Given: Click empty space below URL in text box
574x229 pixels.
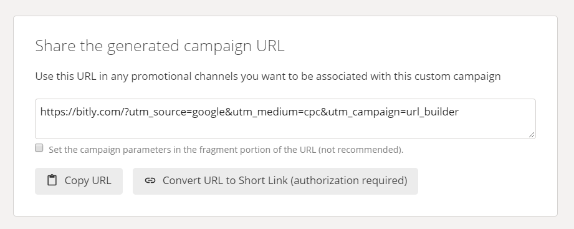Looking at the screenshot, I should [x=285, y=129].
